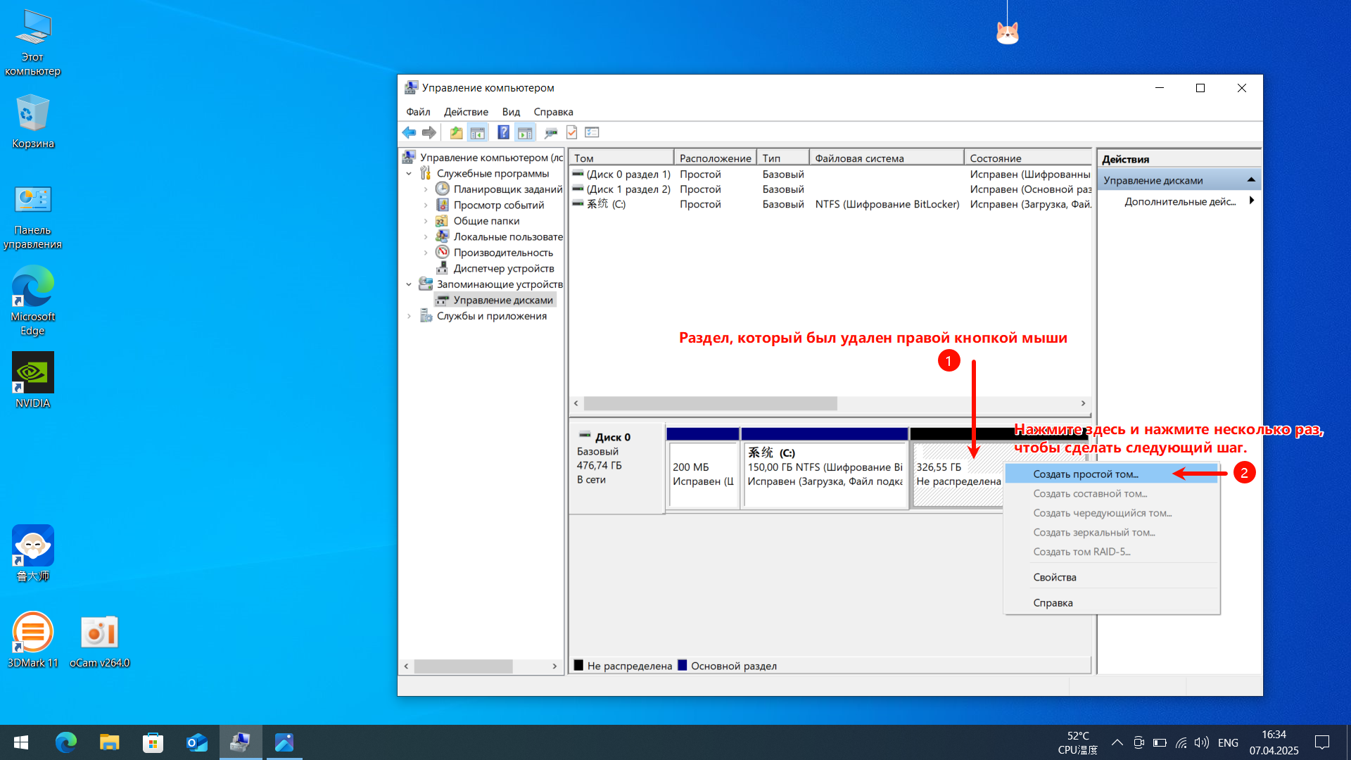Collapse the Служебные программы tree node
The image size is (1351, 760).
(x=409, y=174)
